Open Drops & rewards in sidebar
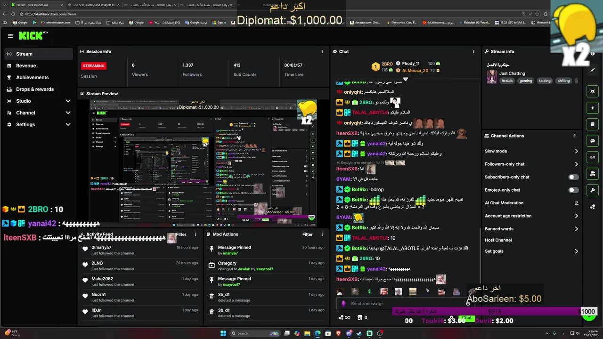This screenshot has width=603, height=339. (x=39, y=89)
